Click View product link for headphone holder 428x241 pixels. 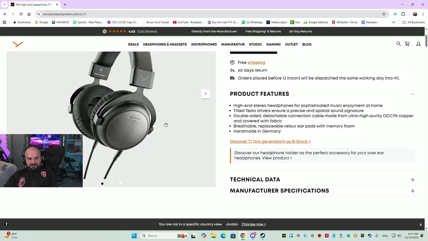(x=277, y=158)
